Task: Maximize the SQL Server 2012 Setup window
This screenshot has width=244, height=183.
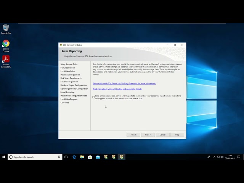Action: tap(175, 45)
